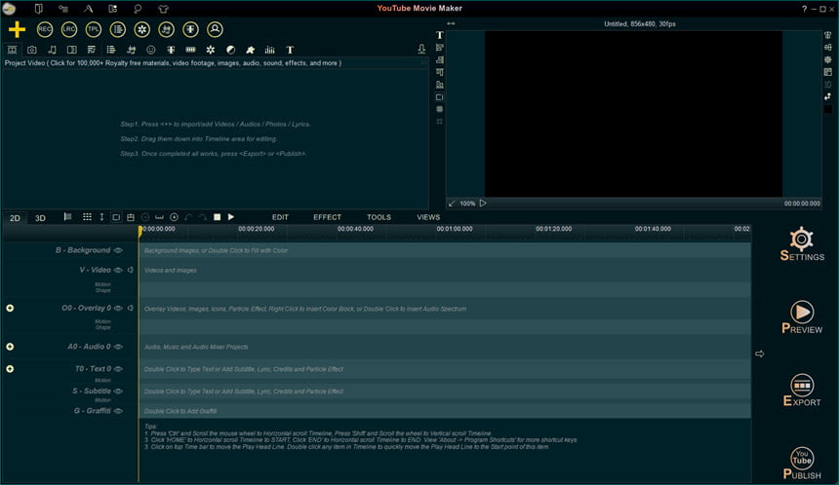This screenshot has width=839, height=485.
Task: Switch to the music note audio tab
Action: point(52,50)
